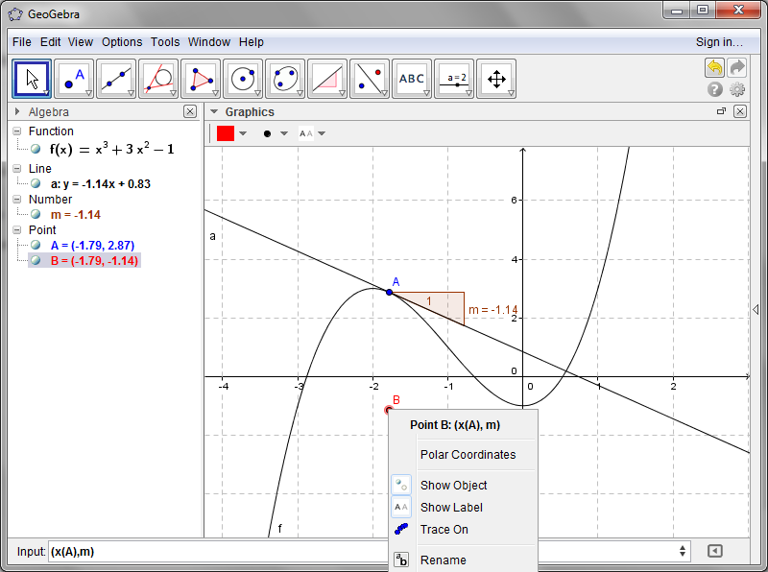Select the Reflect about Line tool
Viewport: 768px width, 572px height.
370,79
